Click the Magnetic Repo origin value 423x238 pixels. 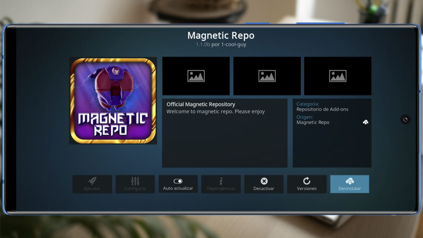pyautogui.click(x=313, y=122)
